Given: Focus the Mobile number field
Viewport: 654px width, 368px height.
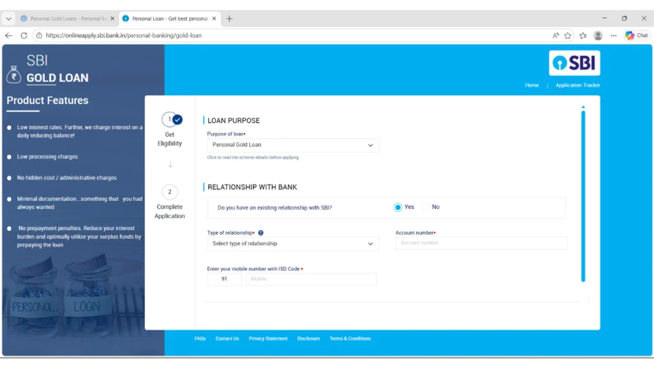Looking at the screenshot, I should coord(311,279).
